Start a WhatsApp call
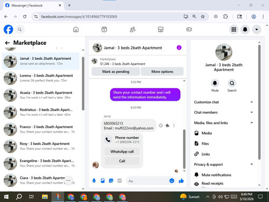269x202 pixels. [x=122, y=151]
